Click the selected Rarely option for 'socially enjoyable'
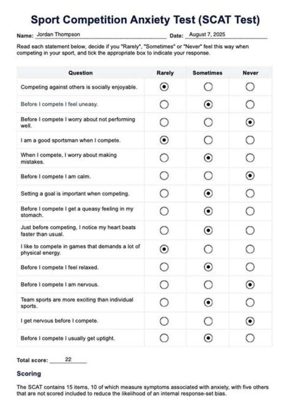Viewport: 290px width, 411px height. coord(164,87)
